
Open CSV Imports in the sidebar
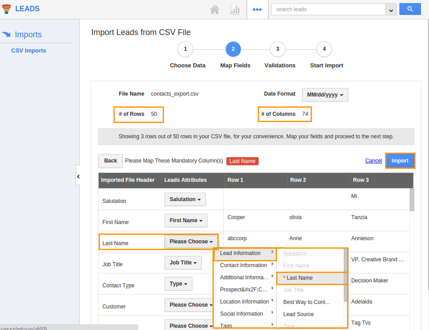[x=29, y=51]
